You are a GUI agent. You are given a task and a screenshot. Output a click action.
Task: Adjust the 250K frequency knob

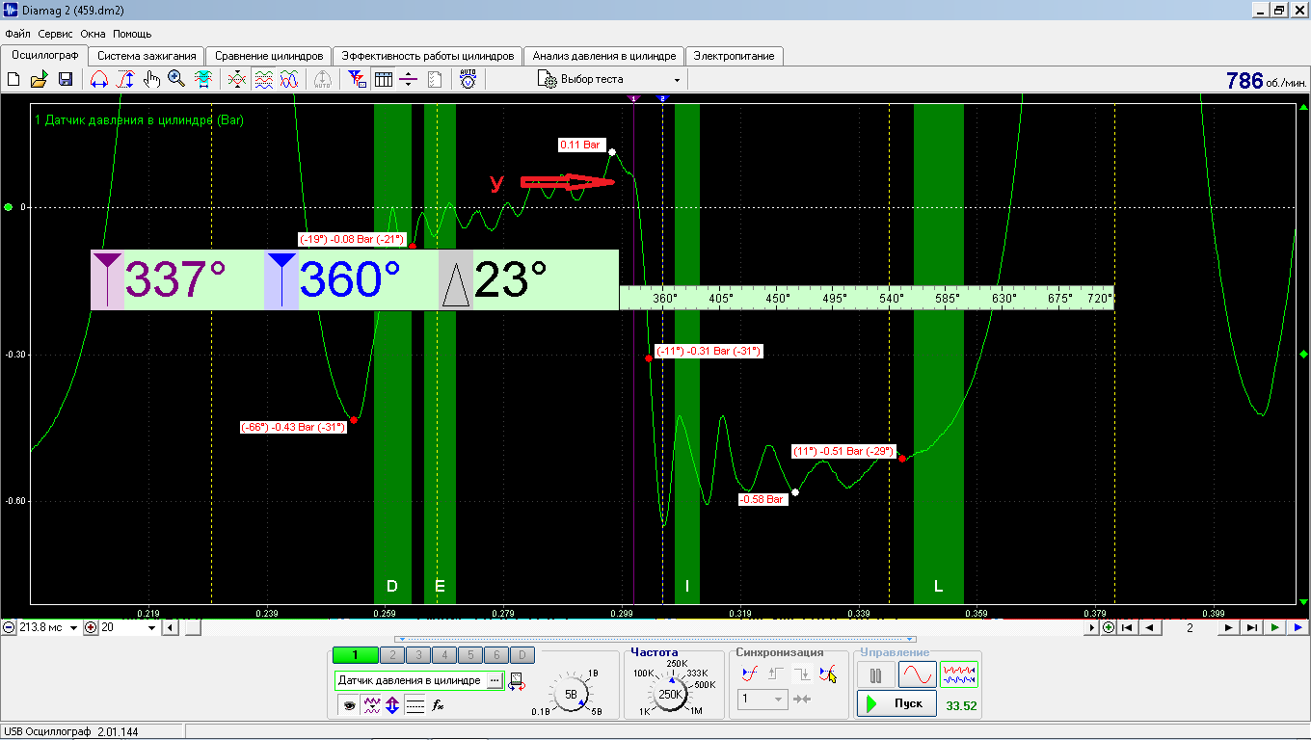671,694
